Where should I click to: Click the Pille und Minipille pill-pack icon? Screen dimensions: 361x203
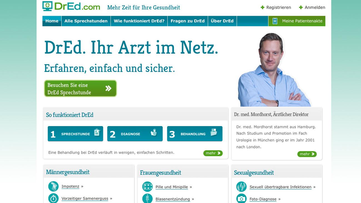click(147, 187)
